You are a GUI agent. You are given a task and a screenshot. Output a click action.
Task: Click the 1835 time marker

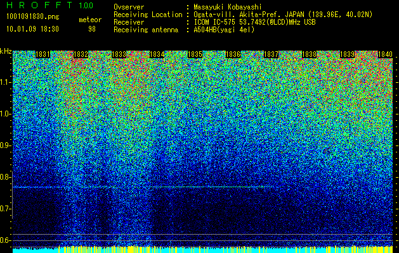click(195, 54)
